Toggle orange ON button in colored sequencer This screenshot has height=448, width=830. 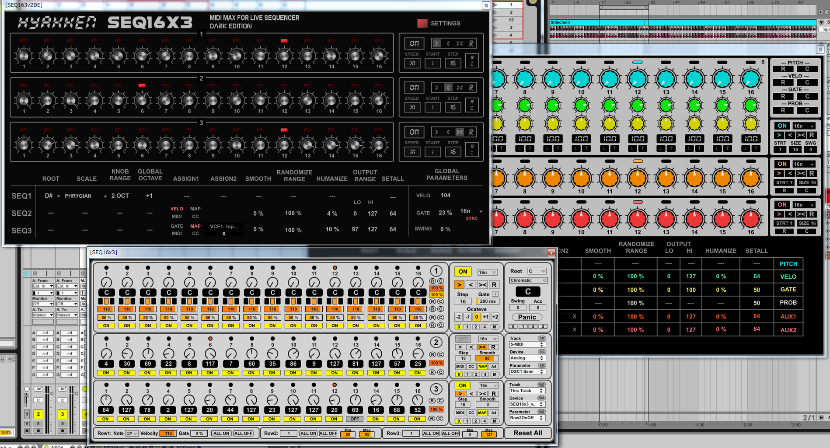(x=782, y=164)
